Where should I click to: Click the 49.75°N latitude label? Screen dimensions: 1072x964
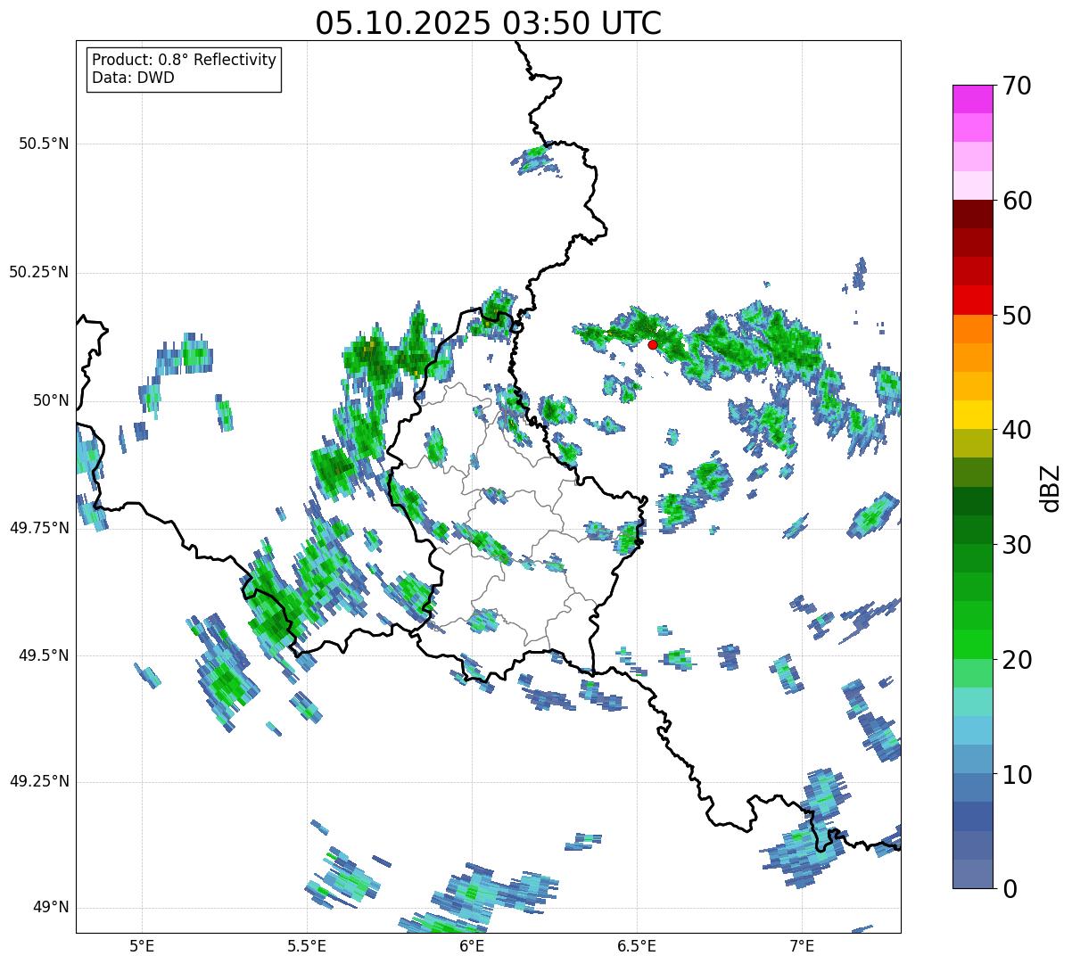pos(39,528)
